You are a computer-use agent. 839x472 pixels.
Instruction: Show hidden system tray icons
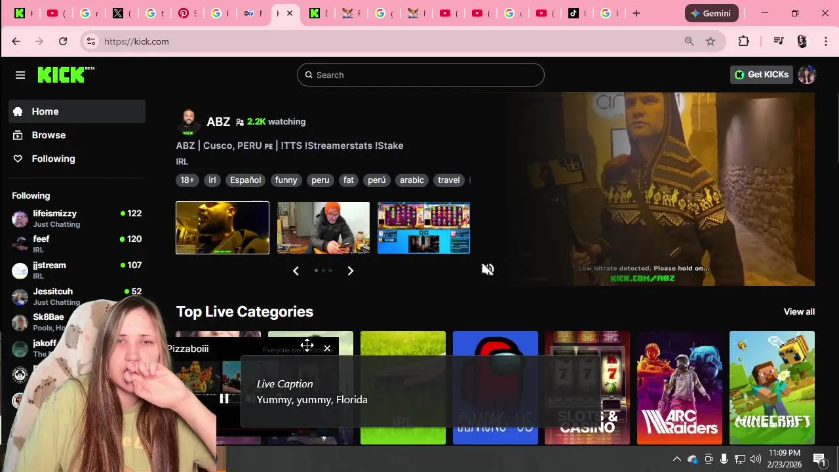(x=677, y=459)
